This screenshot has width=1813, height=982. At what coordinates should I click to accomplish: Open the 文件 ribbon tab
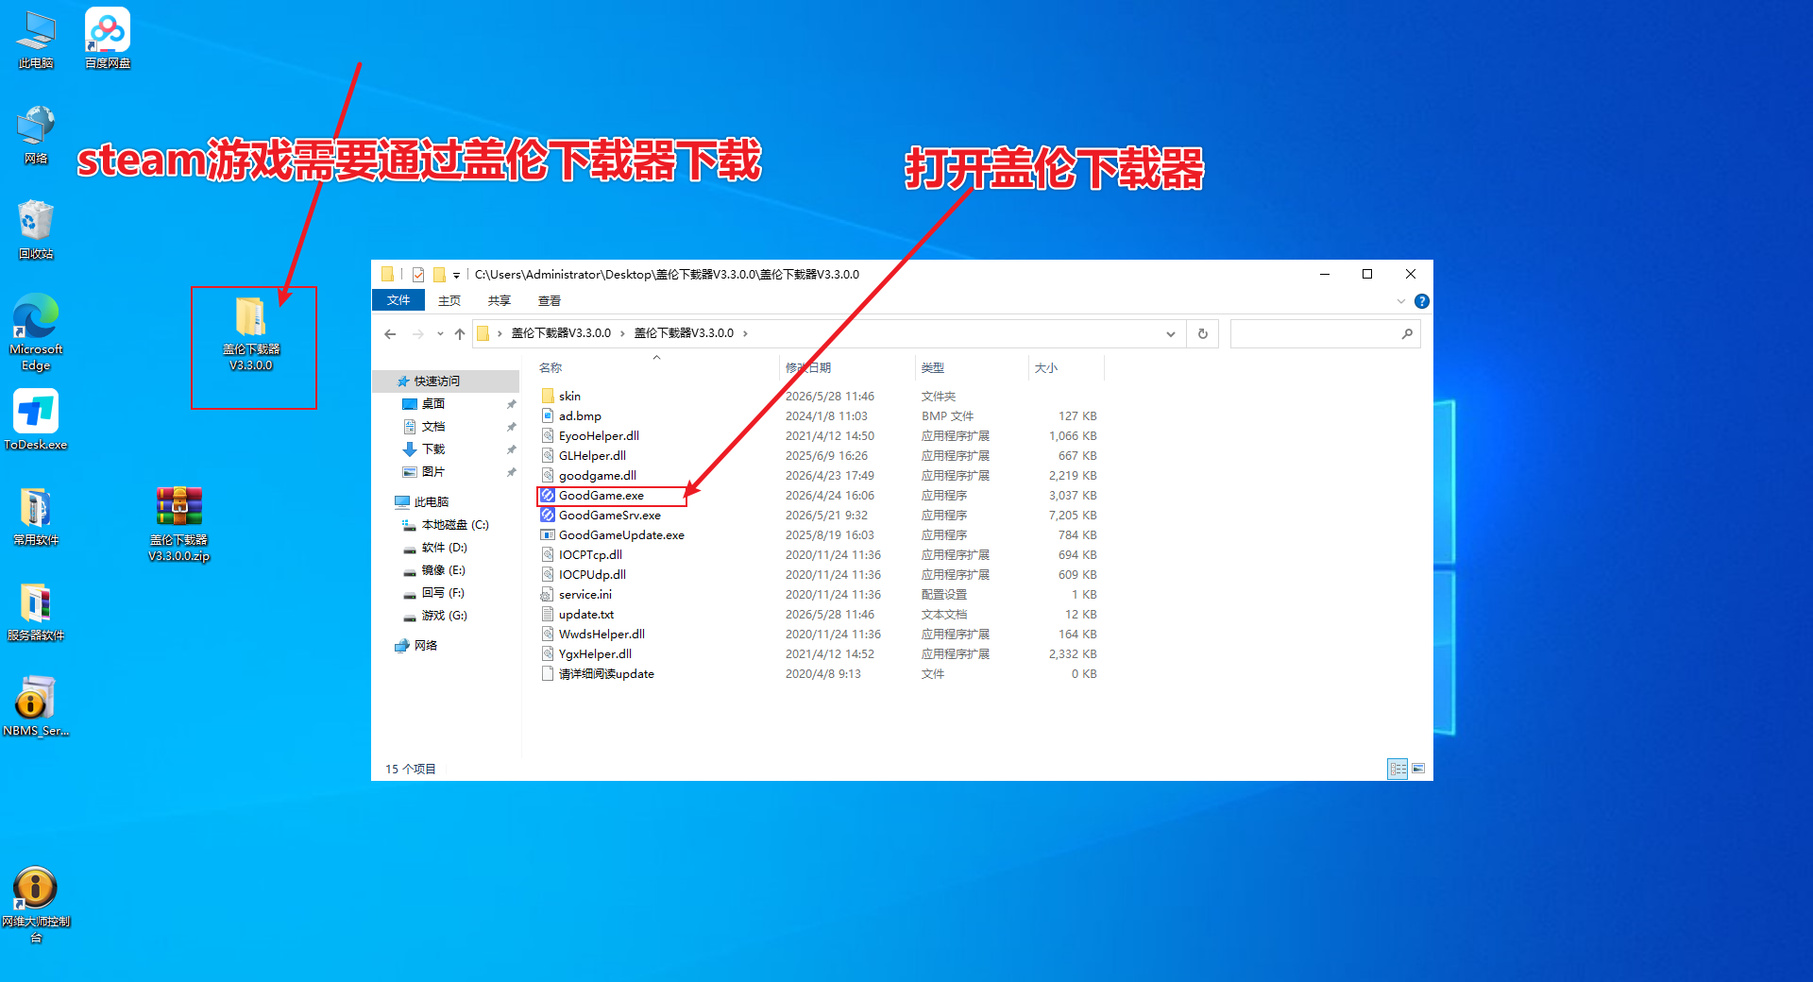[x=398, y=300]
